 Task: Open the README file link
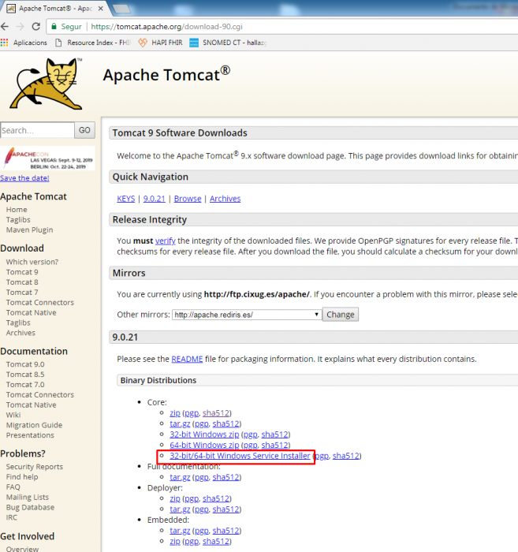[x=187, y=358]
